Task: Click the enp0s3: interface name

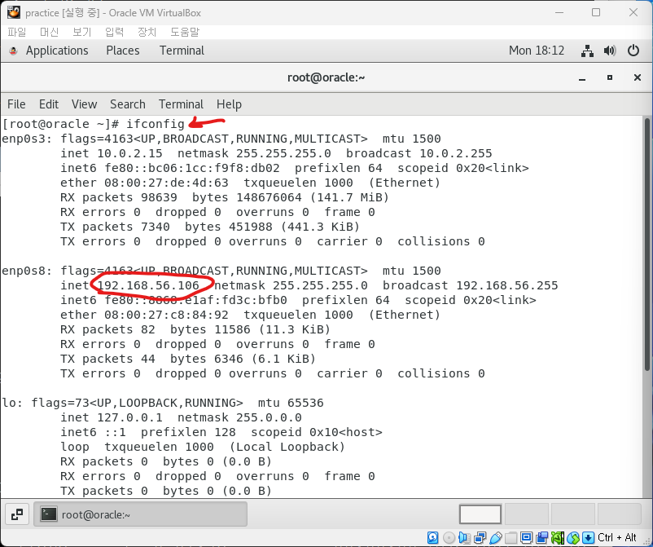Action: [x=27, y=139]
